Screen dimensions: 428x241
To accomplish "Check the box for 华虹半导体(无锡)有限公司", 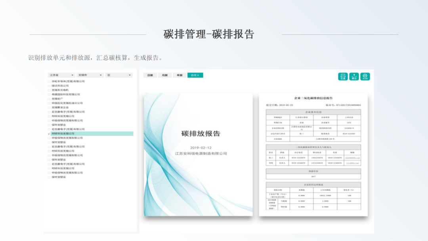I will 49,82.
